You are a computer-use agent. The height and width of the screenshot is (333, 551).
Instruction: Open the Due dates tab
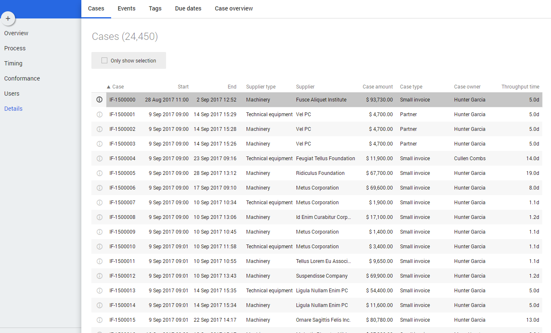click(x=188, y=8)
